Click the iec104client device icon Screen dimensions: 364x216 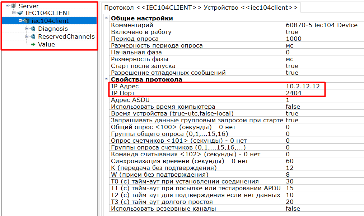point(26,21)
